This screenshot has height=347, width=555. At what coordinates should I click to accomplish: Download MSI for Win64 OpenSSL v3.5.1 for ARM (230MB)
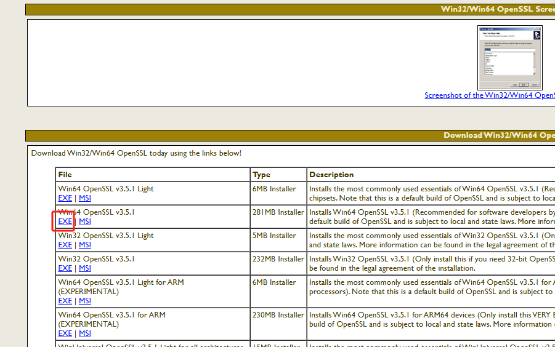85,333
